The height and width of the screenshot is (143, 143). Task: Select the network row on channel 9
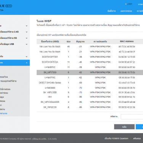(90, 92)
